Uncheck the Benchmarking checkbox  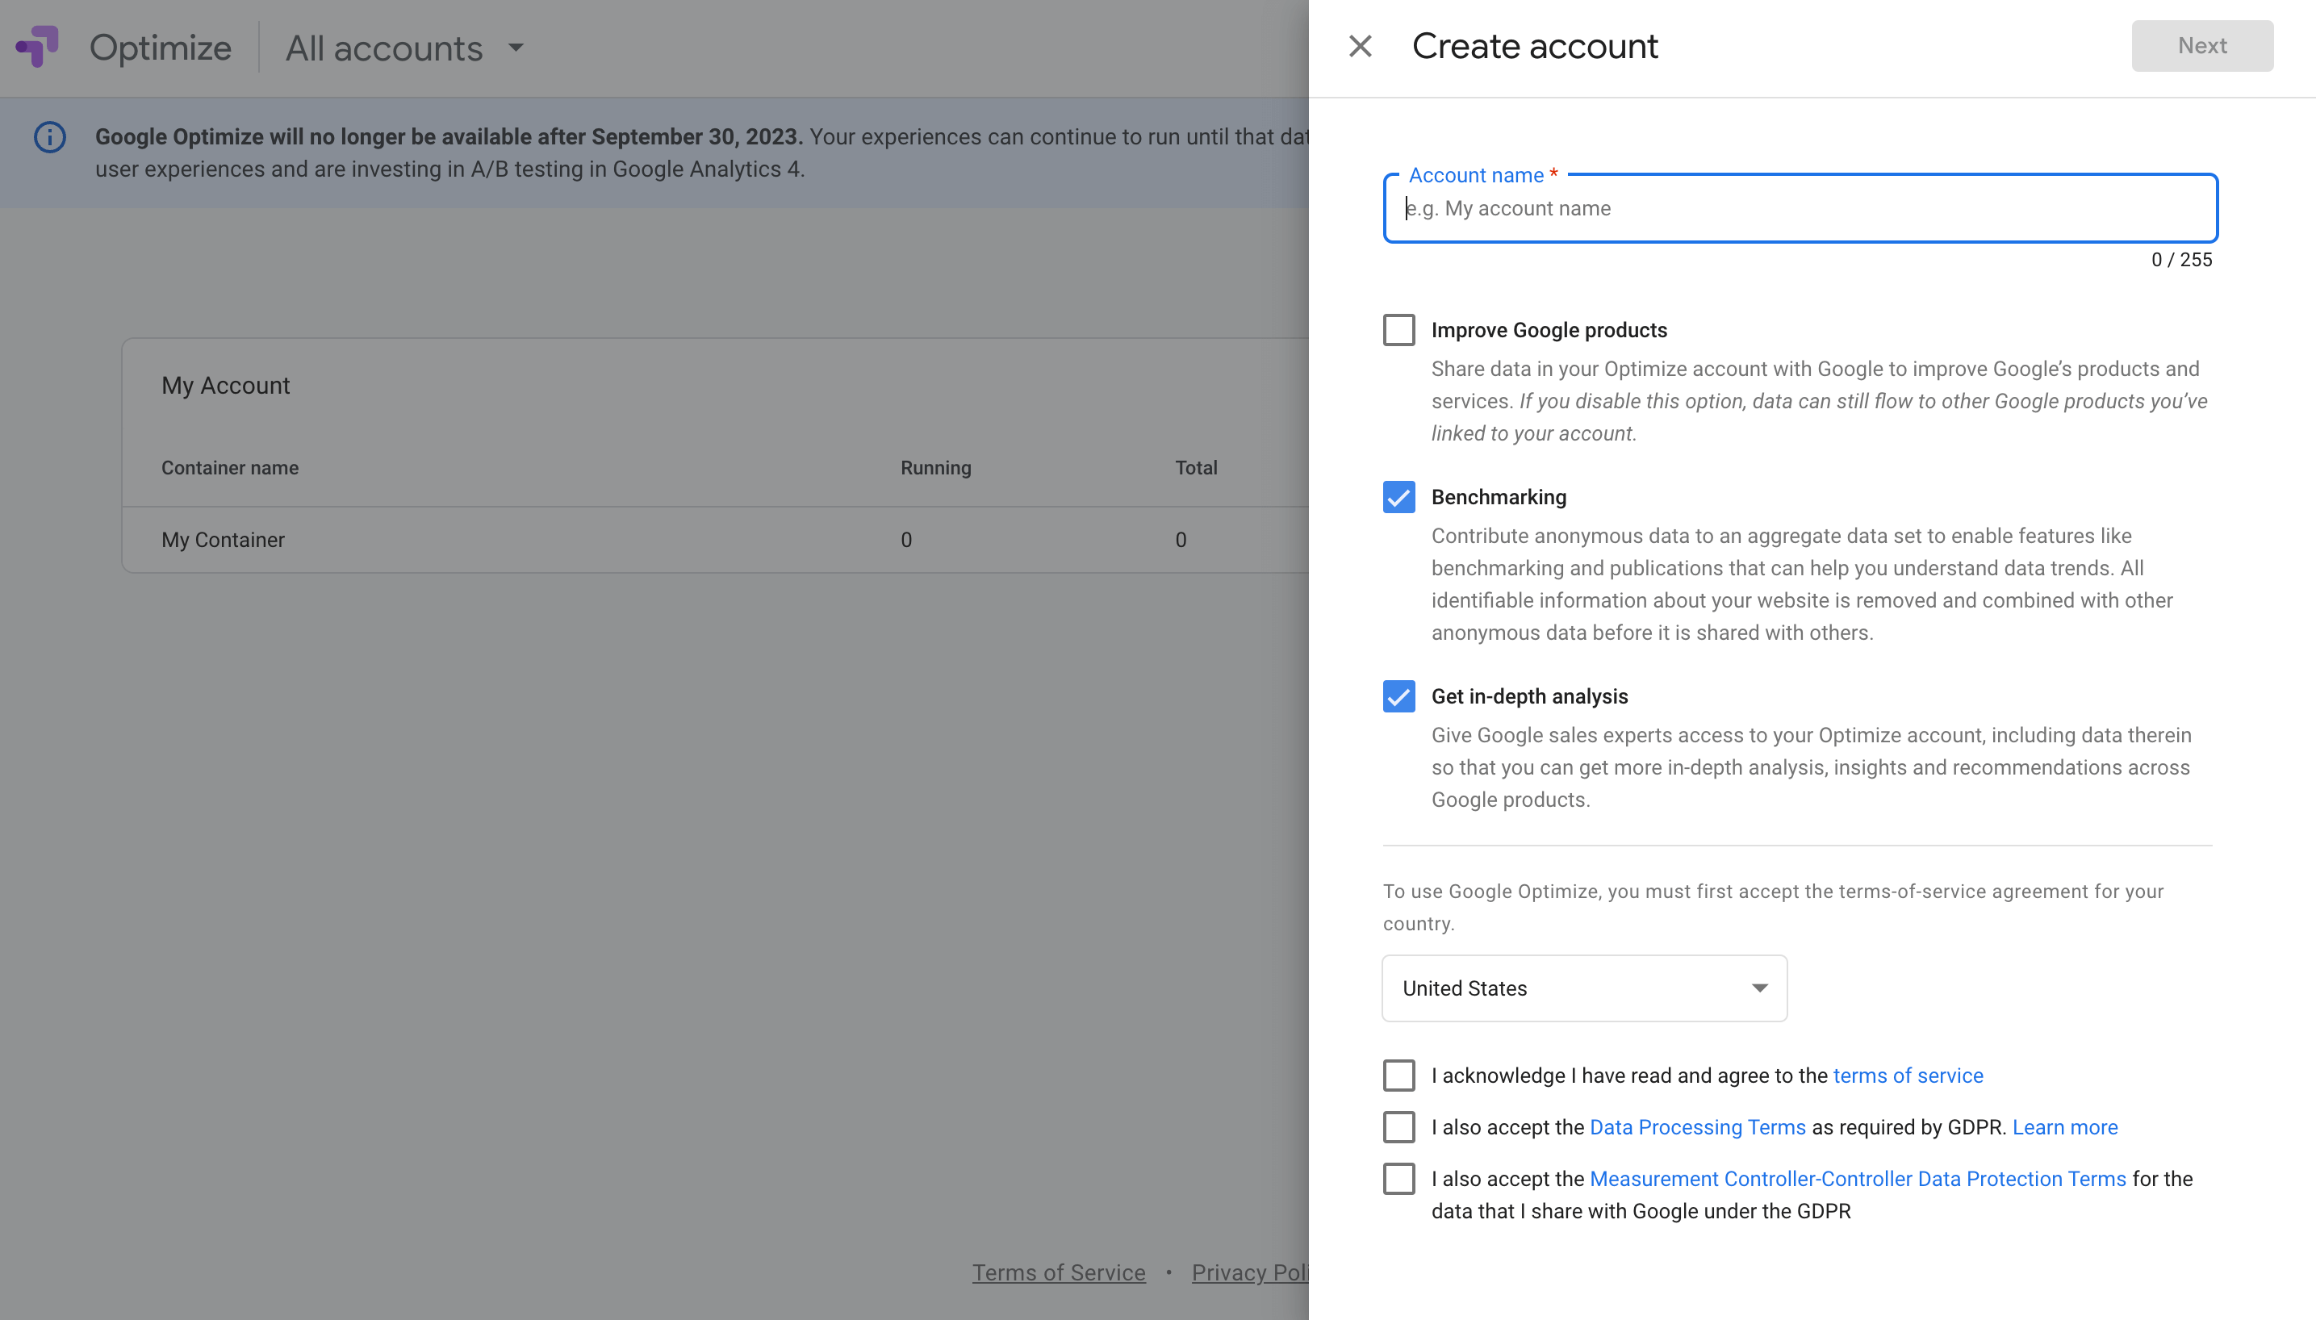[x=1398, y=497]
